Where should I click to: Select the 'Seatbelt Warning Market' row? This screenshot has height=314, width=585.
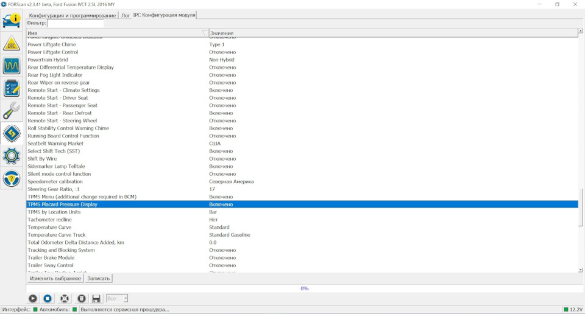point(302,144)
